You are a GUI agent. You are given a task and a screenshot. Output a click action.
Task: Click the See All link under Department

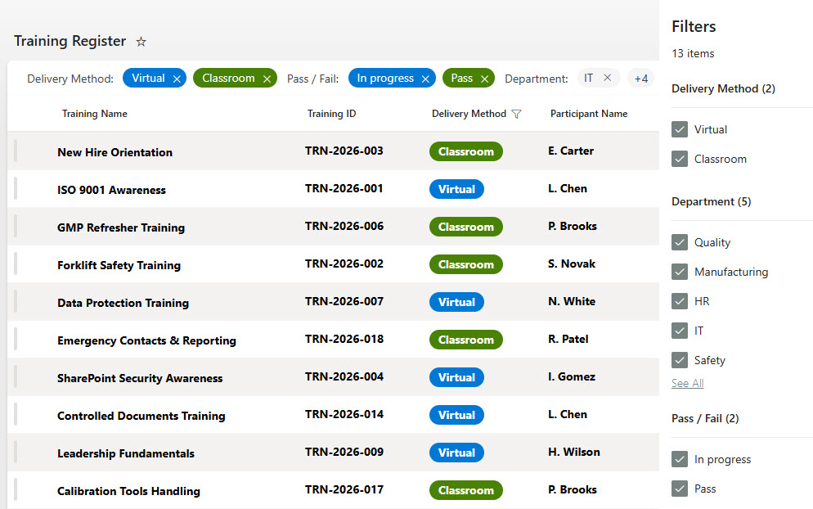coord(687,383)
